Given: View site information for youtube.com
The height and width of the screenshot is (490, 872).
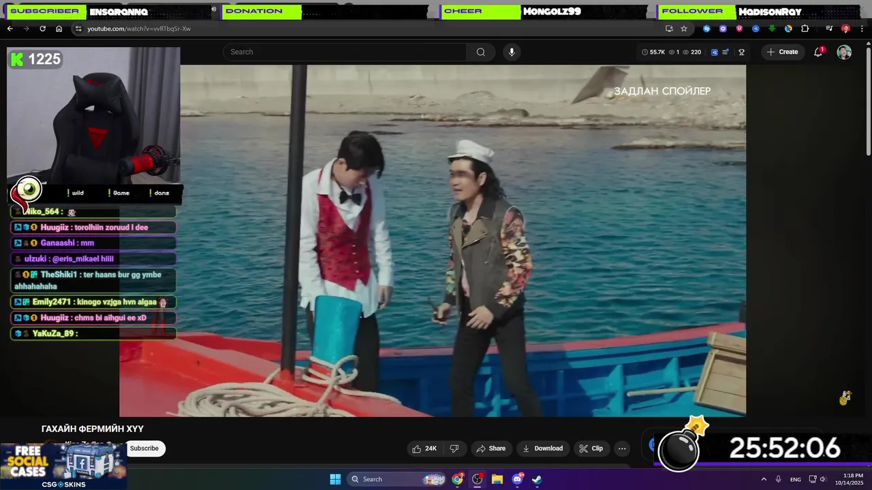Looking at the screenshot, I should [78, 29].
